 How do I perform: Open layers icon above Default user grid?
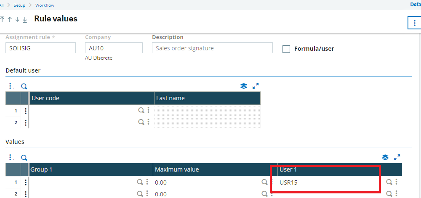tap(244, 86)
